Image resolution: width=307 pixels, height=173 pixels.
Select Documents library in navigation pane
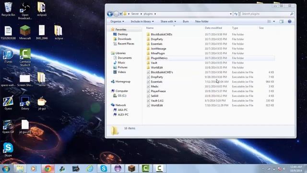pos(125,58)
